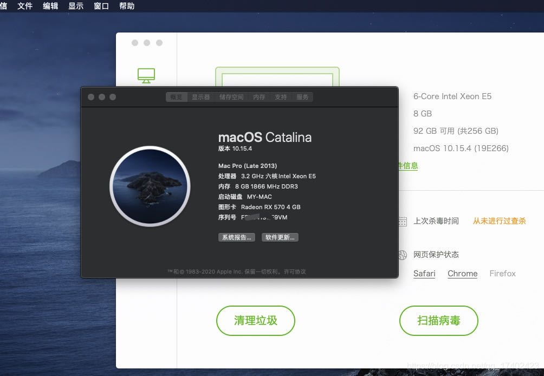This screenshot has height=376, width=544.
Task: Click the 系统报告... button
Action: [x=237, y=237]
